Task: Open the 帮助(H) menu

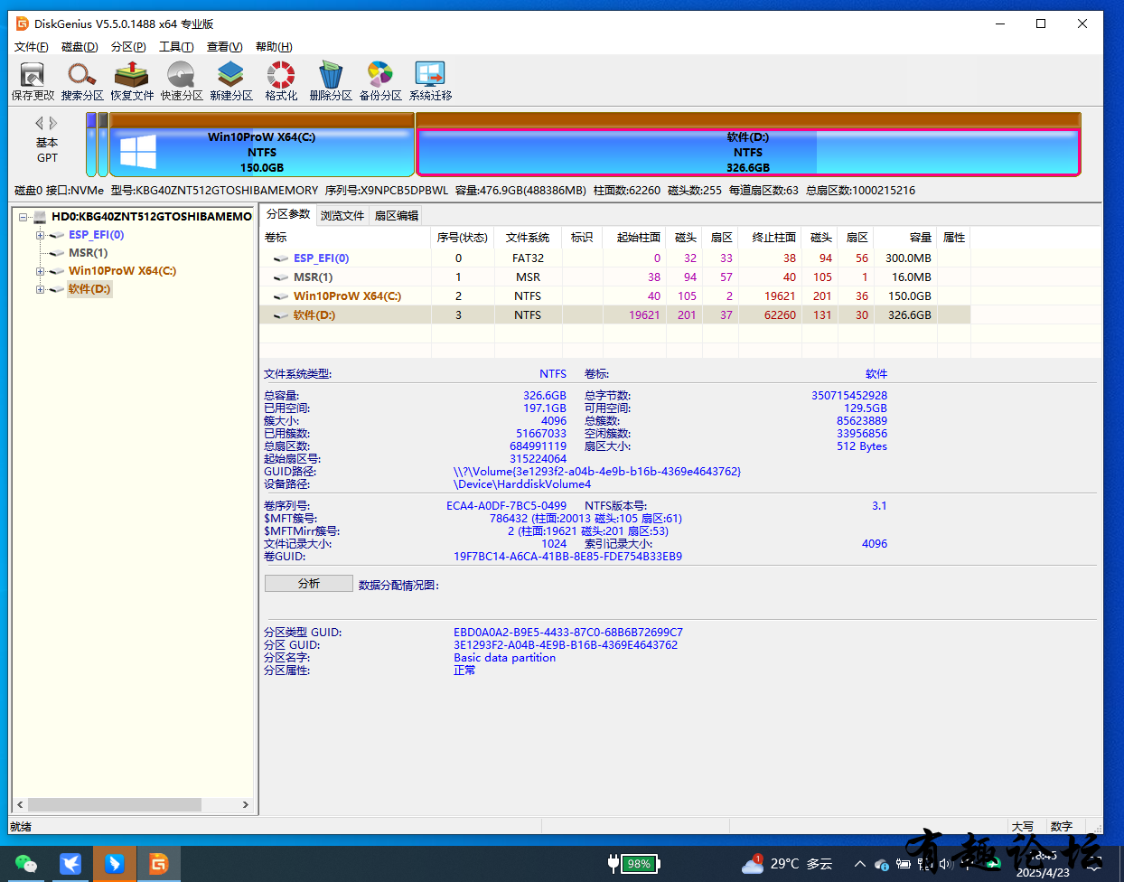Action: [274, 47]
